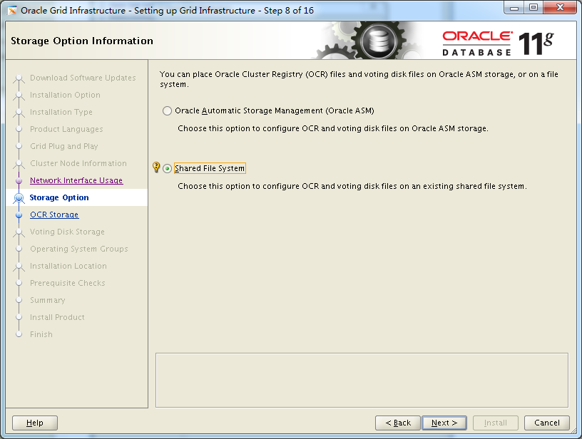582x439 pixels.
Task: Select the Shared File System radio button
Action: (167, 169)
